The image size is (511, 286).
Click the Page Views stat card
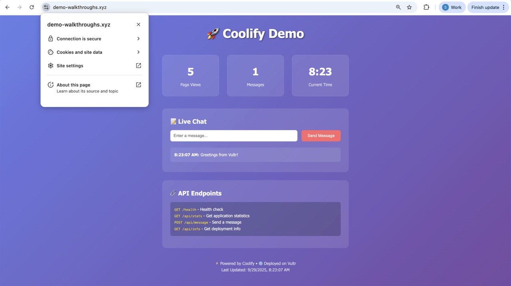click(190, 76)
